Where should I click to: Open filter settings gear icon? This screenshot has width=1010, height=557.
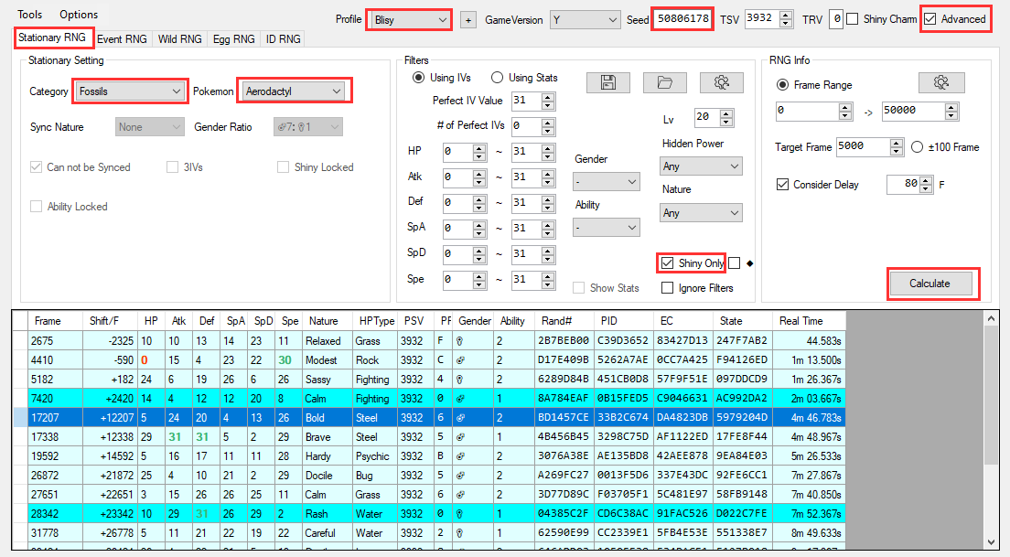[x=722, y=82]
